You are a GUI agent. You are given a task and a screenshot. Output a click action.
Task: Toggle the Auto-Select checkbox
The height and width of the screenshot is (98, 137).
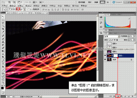(x=10, y=9)
